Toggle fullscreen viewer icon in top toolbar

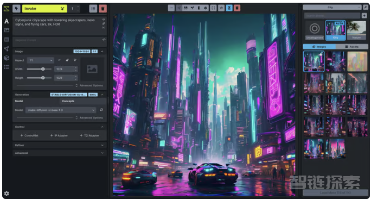click(213, 8)
